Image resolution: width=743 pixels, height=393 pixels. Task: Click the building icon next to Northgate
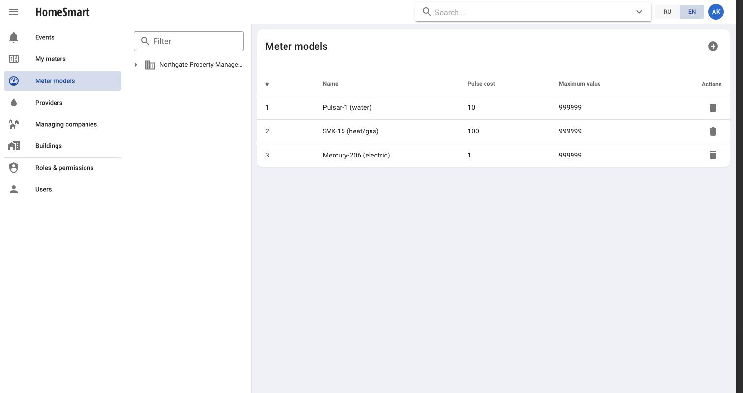150,65
